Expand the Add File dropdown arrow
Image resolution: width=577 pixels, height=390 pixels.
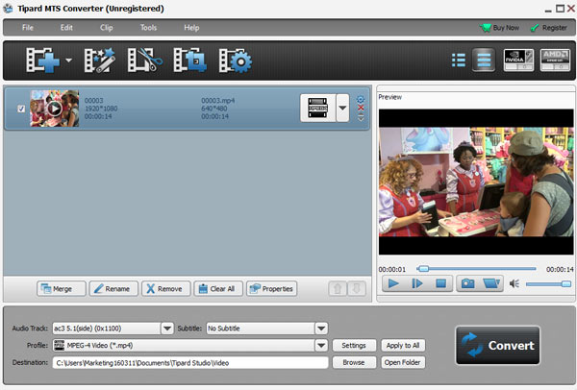point(69,61)
